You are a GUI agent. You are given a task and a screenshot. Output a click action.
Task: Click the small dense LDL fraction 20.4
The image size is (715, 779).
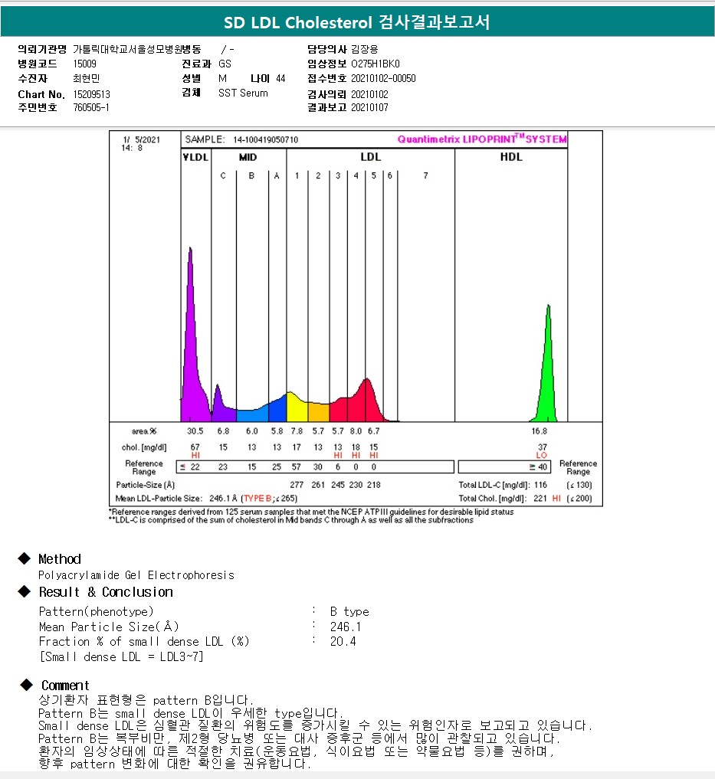[x=343, y=641]
